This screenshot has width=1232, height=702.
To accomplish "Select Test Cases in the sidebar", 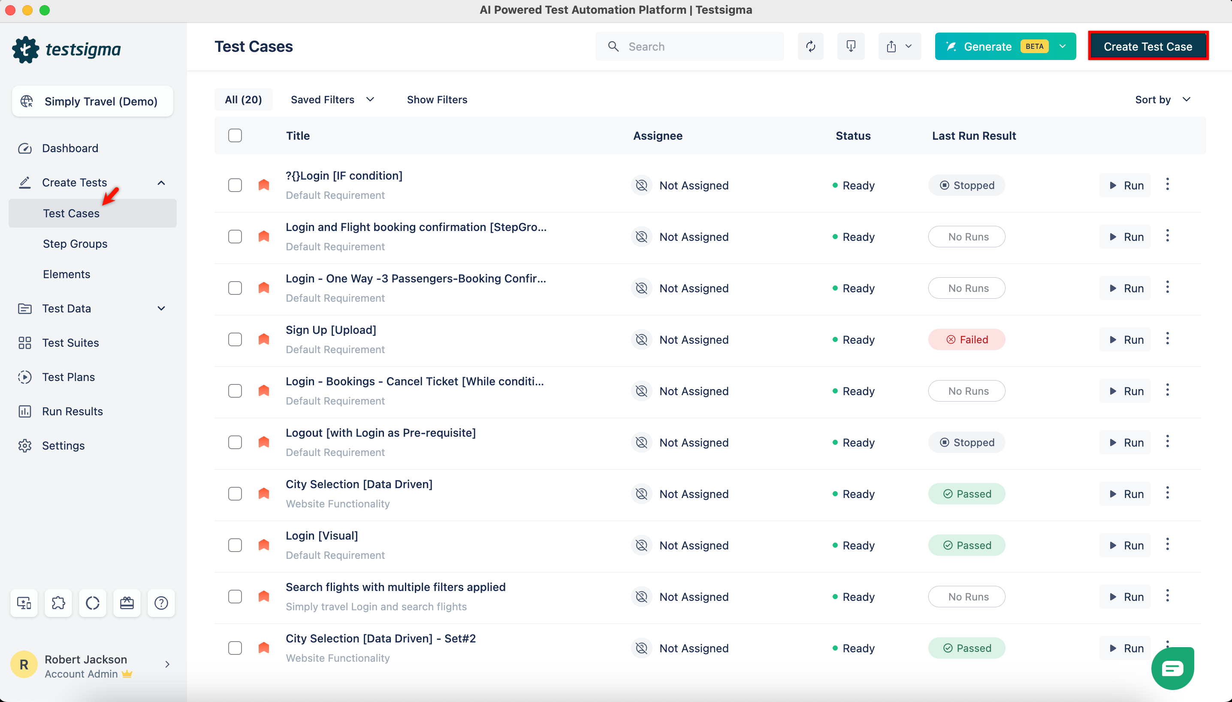I will pos(93,213).
